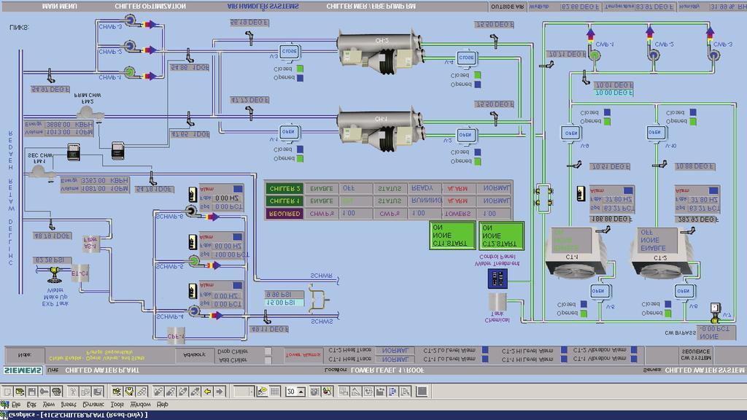Click the CT2.START green button
The height and width of the screenshot is (420, 747).
502,236
